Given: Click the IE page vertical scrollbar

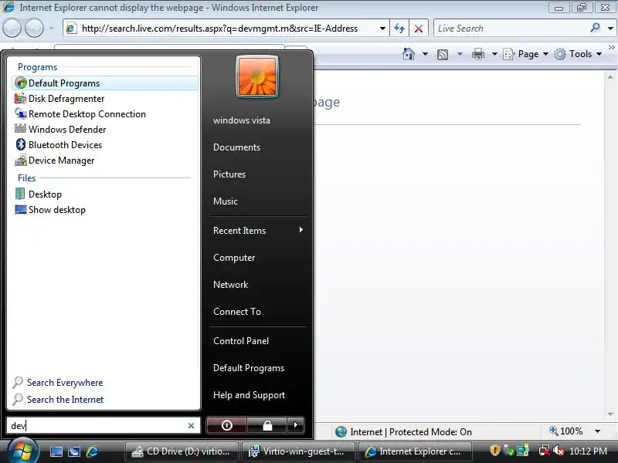Looking at the screenshot, I should (x=610, y=245).
